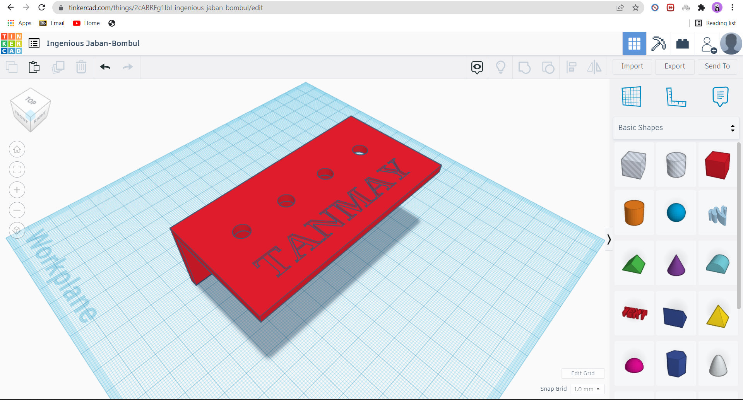Click the address bar URL
Screen dimensions: 743x400
pyautogui.click(x=166, y=8)
